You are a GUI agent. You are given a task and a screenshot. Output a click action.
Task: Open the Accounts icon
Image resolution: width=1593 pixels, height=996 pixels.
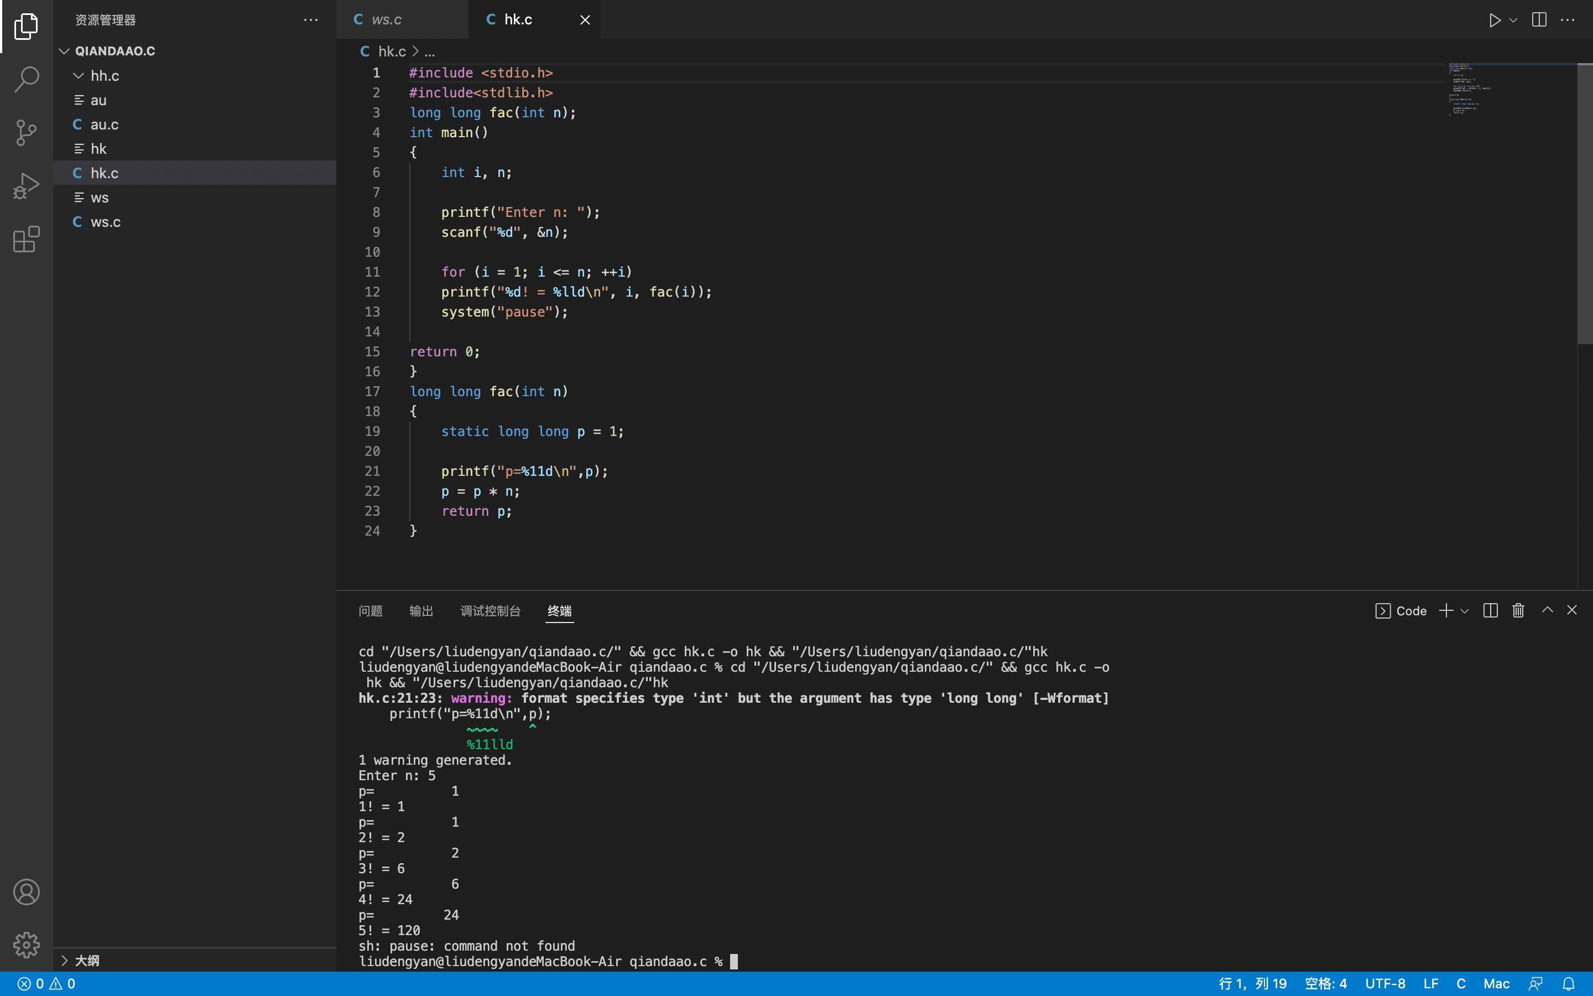point(27,892)
